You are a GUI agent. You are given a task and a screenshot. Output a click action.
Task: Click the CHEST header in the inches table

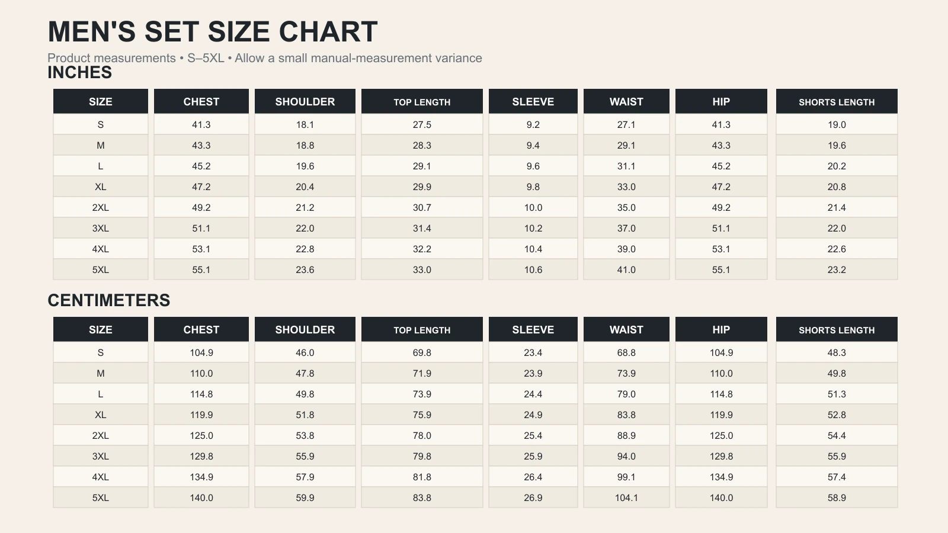click(201, 101)
